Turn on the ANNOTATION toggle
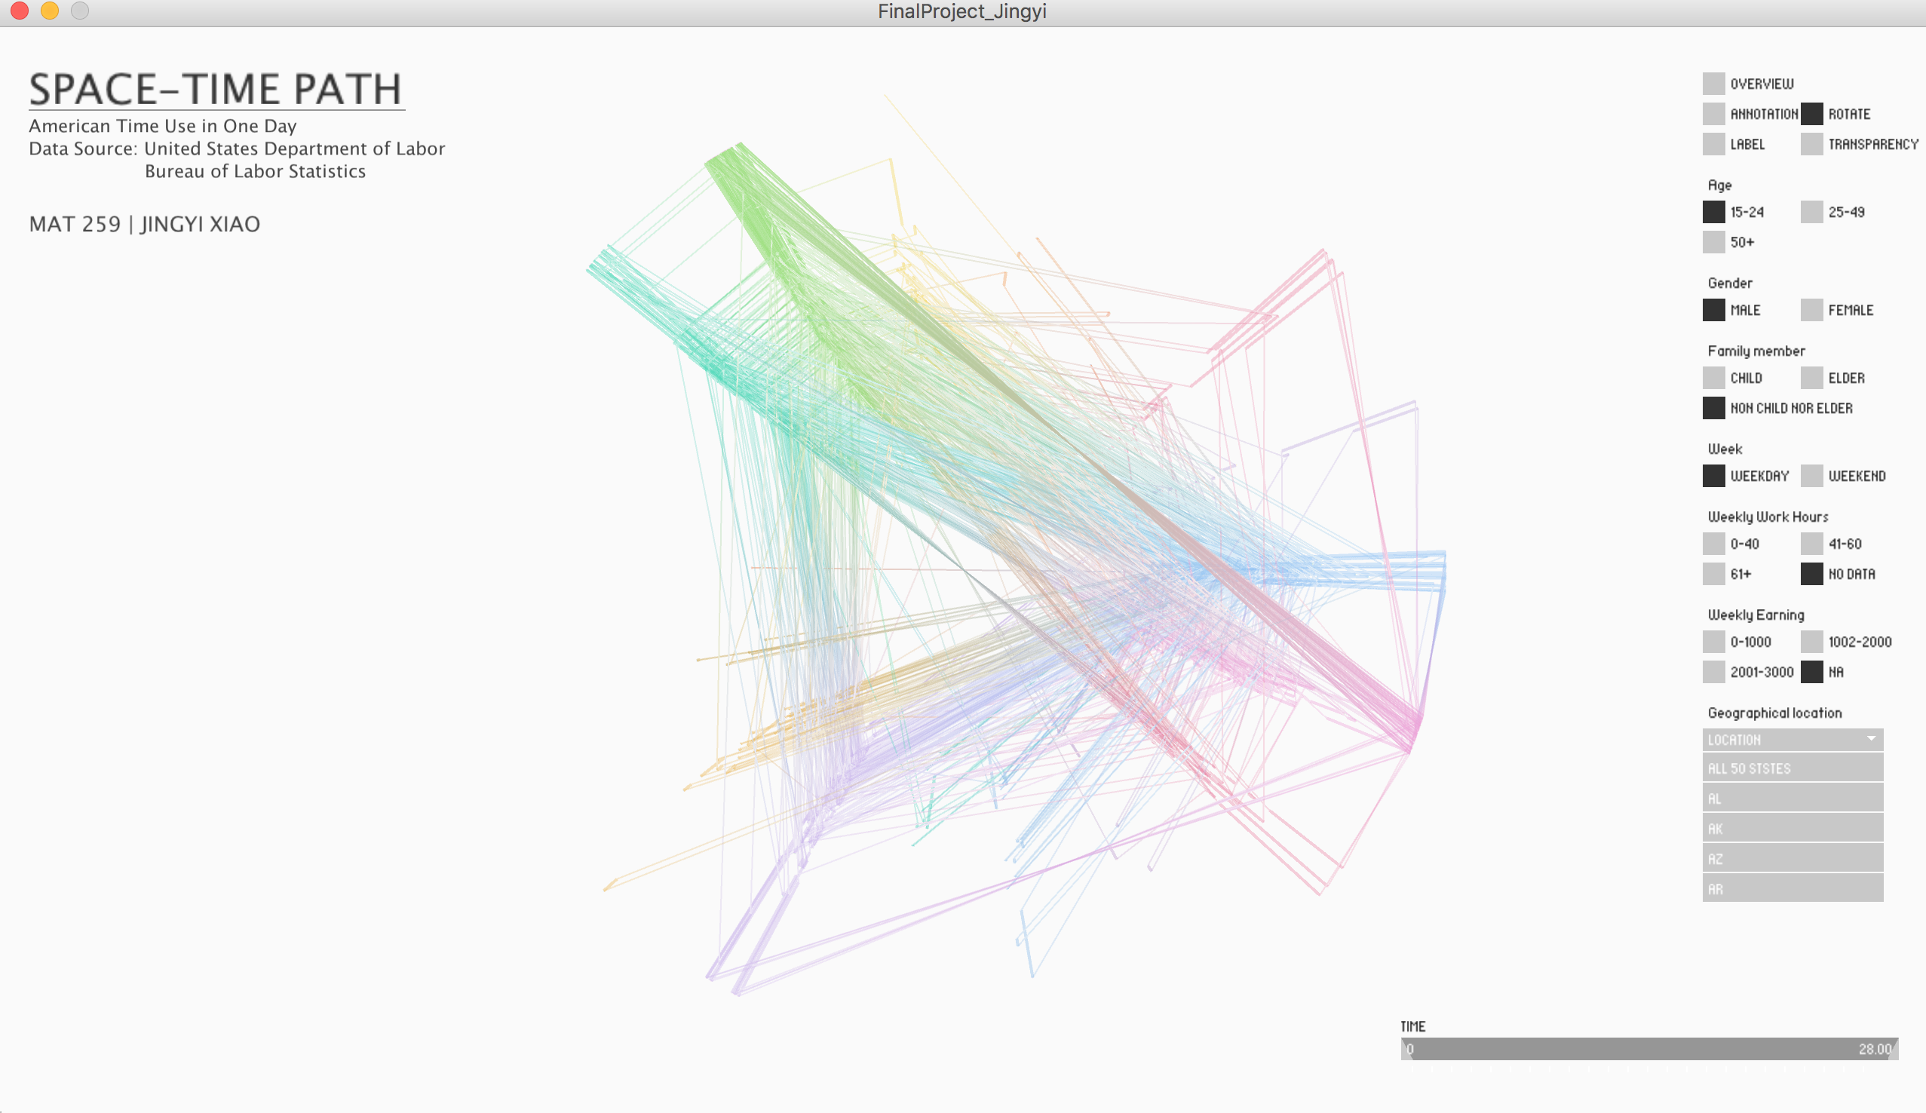The height and width of the screenshot is (1113, 1926). coord(1713,114)
